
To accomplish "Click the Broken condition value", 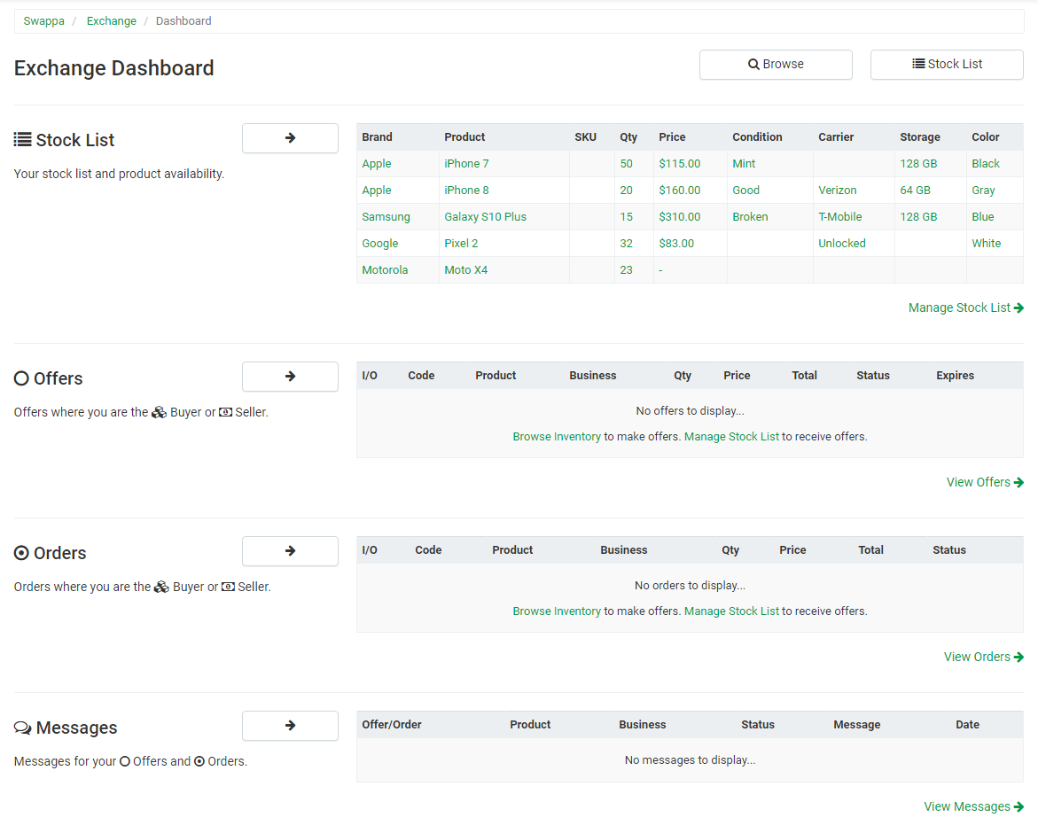I will 750,217.
